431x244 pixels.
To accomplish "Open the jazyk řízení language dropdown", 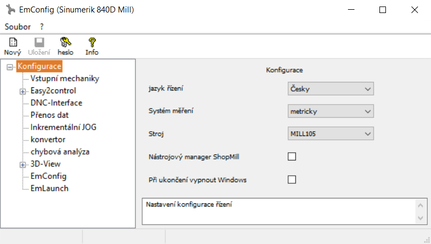I will point(331,89).
